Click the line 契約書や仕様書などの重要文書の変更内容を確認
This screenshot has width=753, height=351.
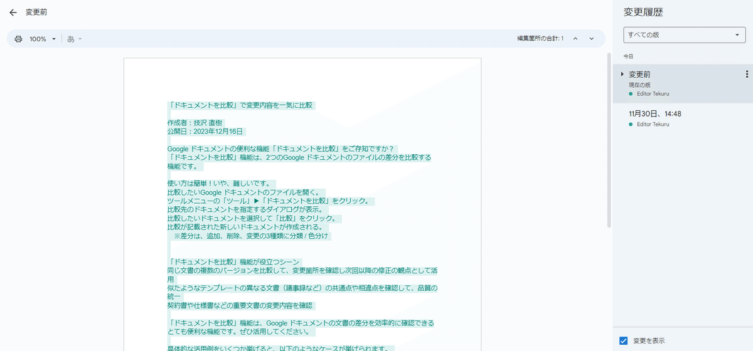[240, 305]
